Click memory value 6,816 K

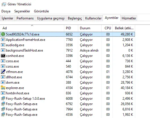(128, 109)
